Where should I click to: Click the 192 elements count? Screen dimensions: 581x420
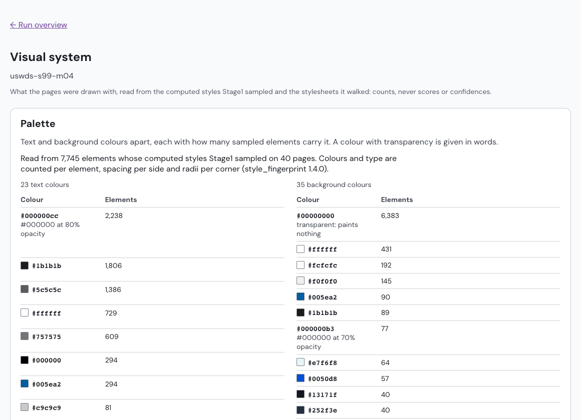[386, 265]
